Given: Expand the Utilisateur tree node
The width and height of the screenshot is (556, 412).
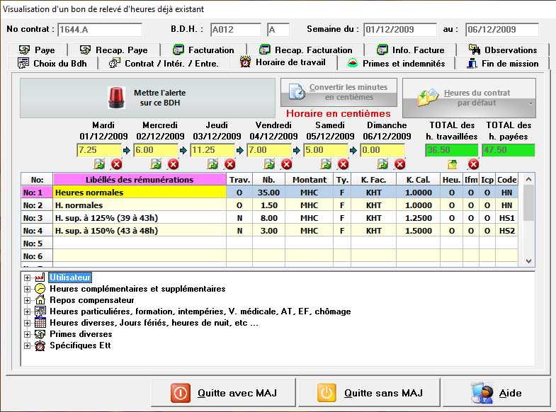Looking at the screenshot, I should pos(28,277).
